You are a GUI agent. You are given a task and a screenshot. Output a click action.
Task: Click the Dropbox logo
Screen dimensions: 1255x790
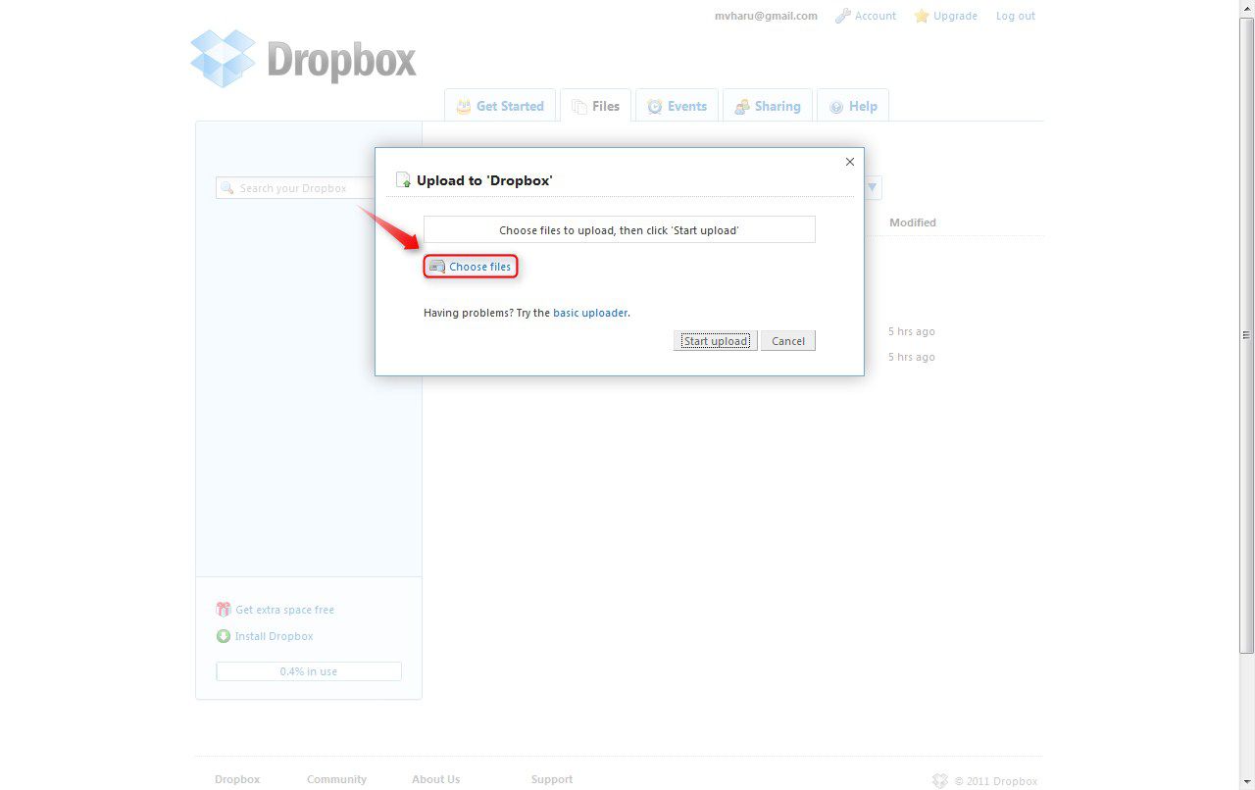(x=303, y=59)
